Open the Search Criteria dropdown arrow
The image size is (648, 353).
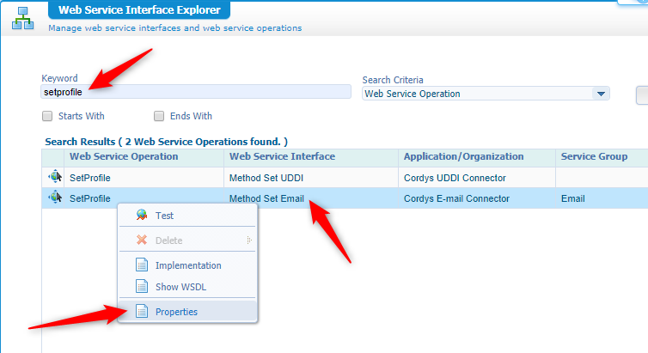click(x=601, y=94)
